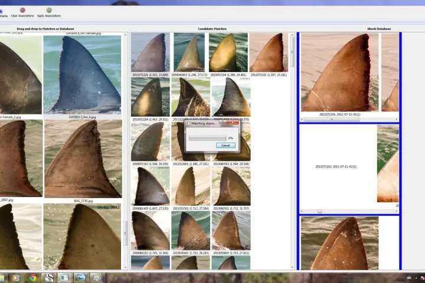Select candidate 2011071101 (1.102) thumbnail
The image size is (425, 283).
151,52
